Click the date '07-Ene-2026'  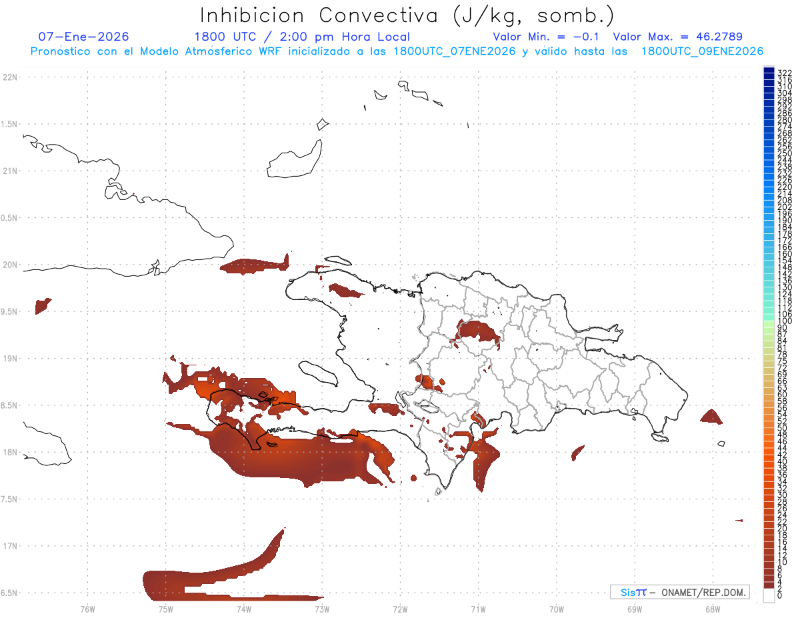pyautogui.click(x=83, y=37)
